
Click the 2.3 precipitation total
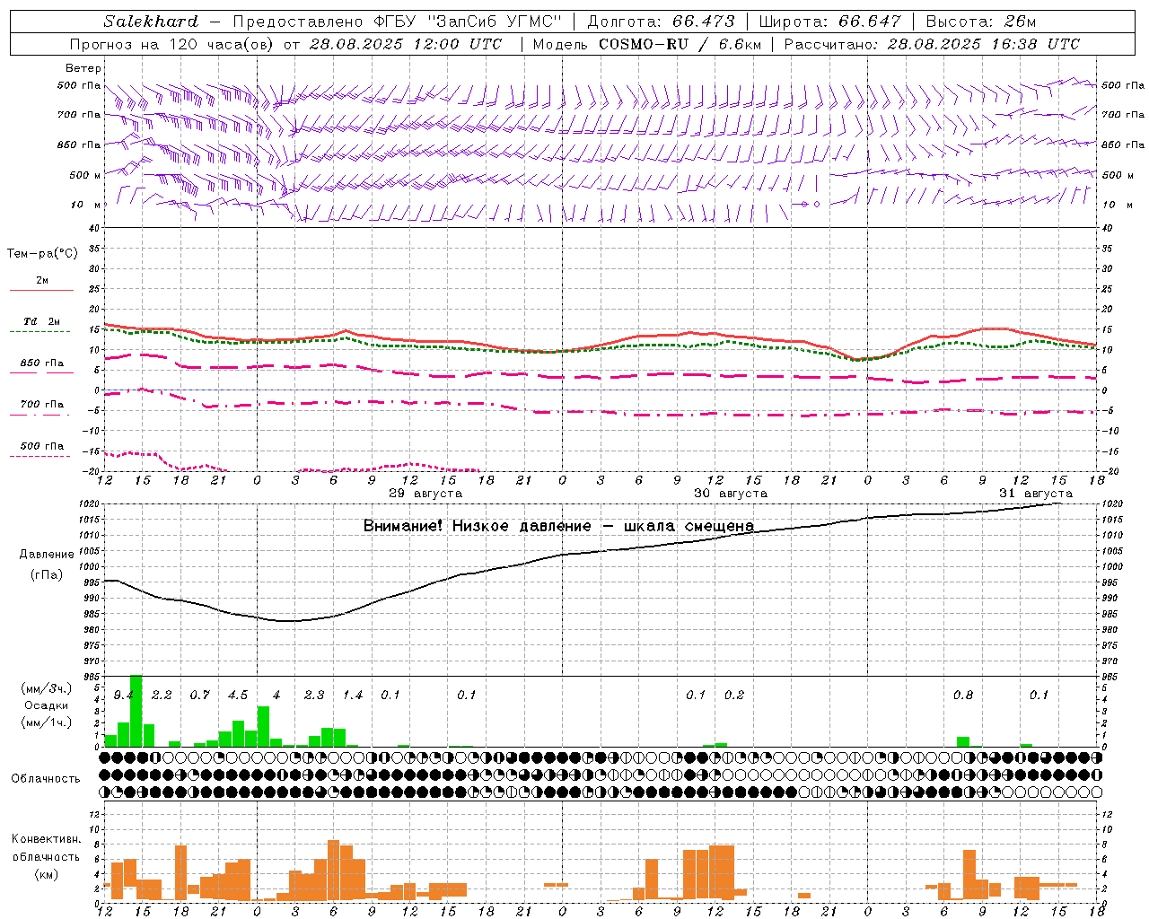coord(314,696)
